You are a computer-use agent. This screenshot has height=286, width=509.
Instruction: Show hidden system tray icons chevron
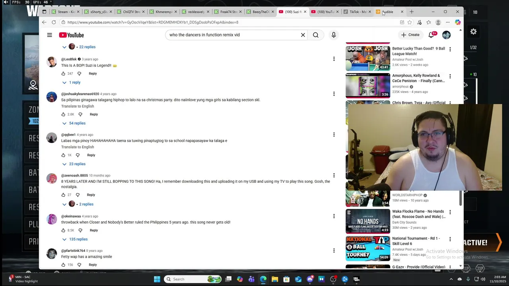[x=451, y=279]
